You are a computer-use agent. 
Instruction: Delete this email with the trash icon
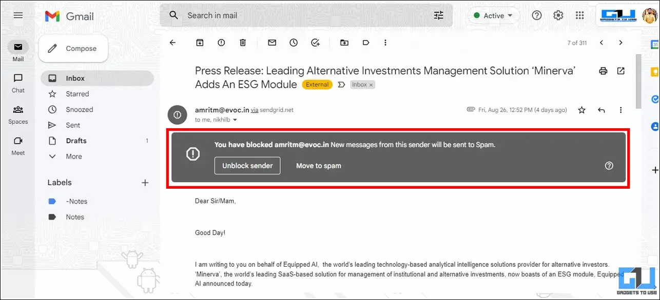pyautogui.click(x=243, y=43)
